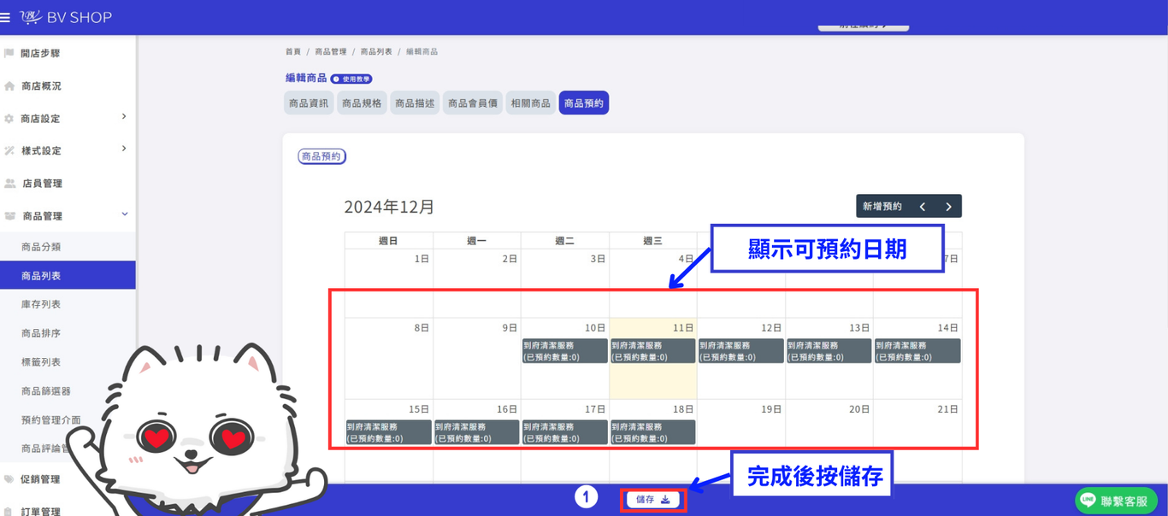Click the tag icon beside 促銷管理
1168x516 pixels.
coord(9,479)
